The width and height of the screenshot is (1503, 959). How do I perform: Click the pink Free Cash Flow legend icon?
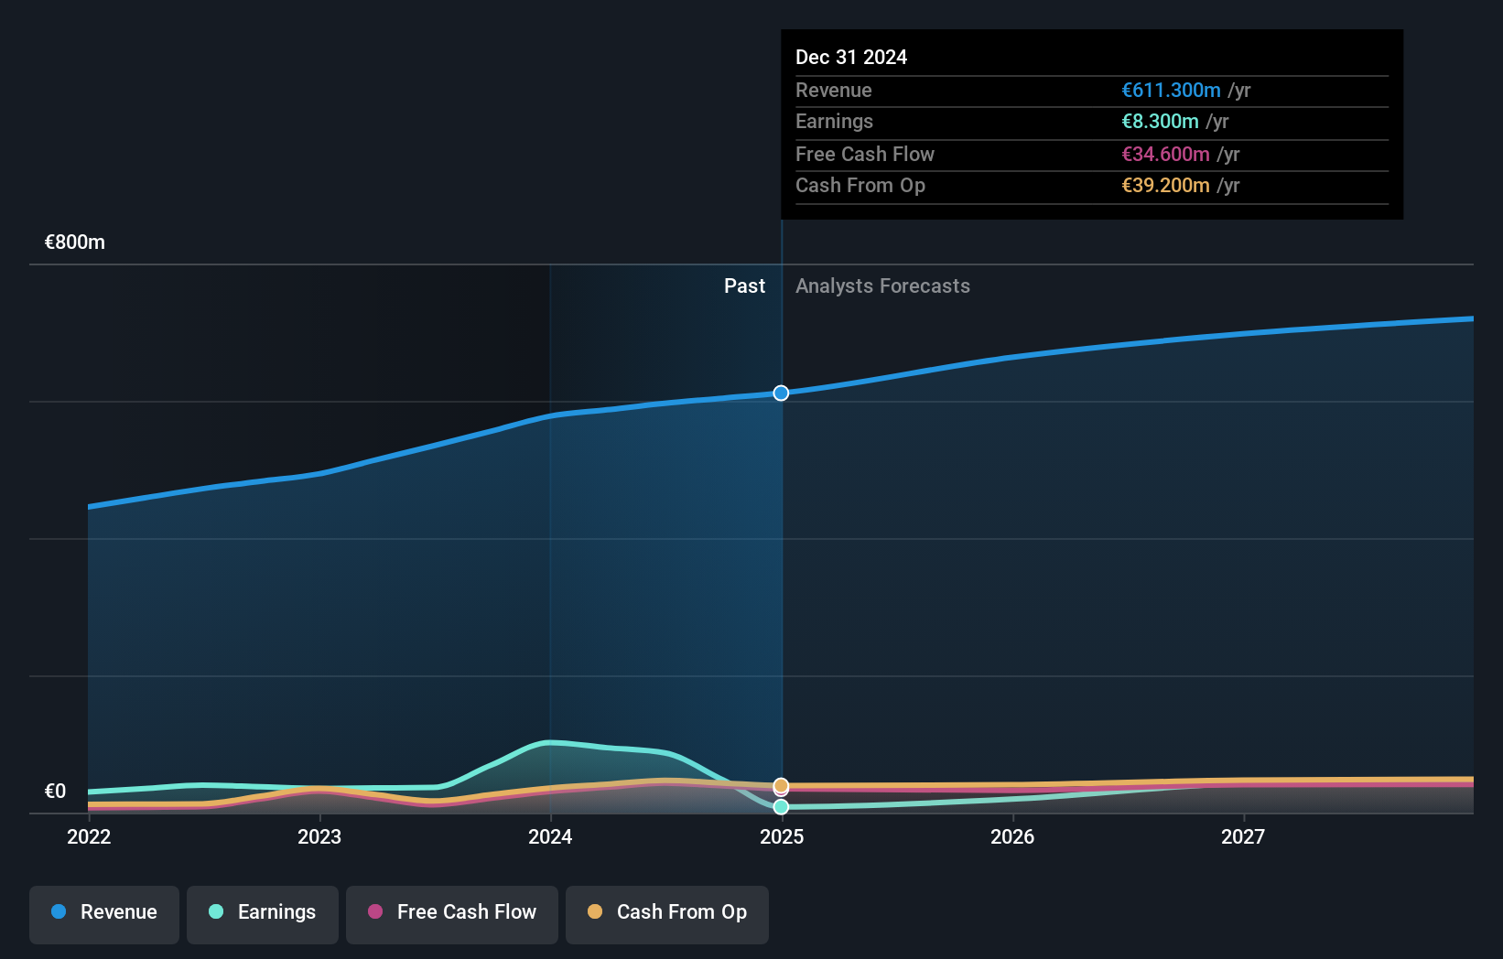coord(375,912)
